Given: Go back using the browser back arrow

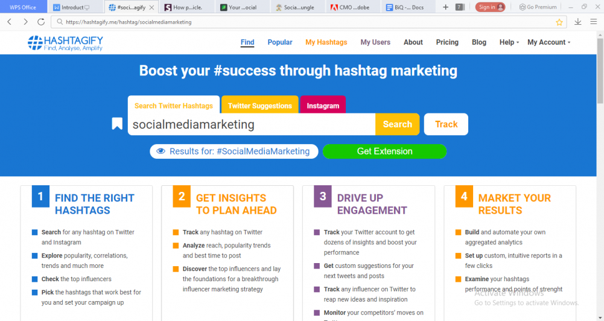Looking at the screenshot, I should (x=10, y=22).
